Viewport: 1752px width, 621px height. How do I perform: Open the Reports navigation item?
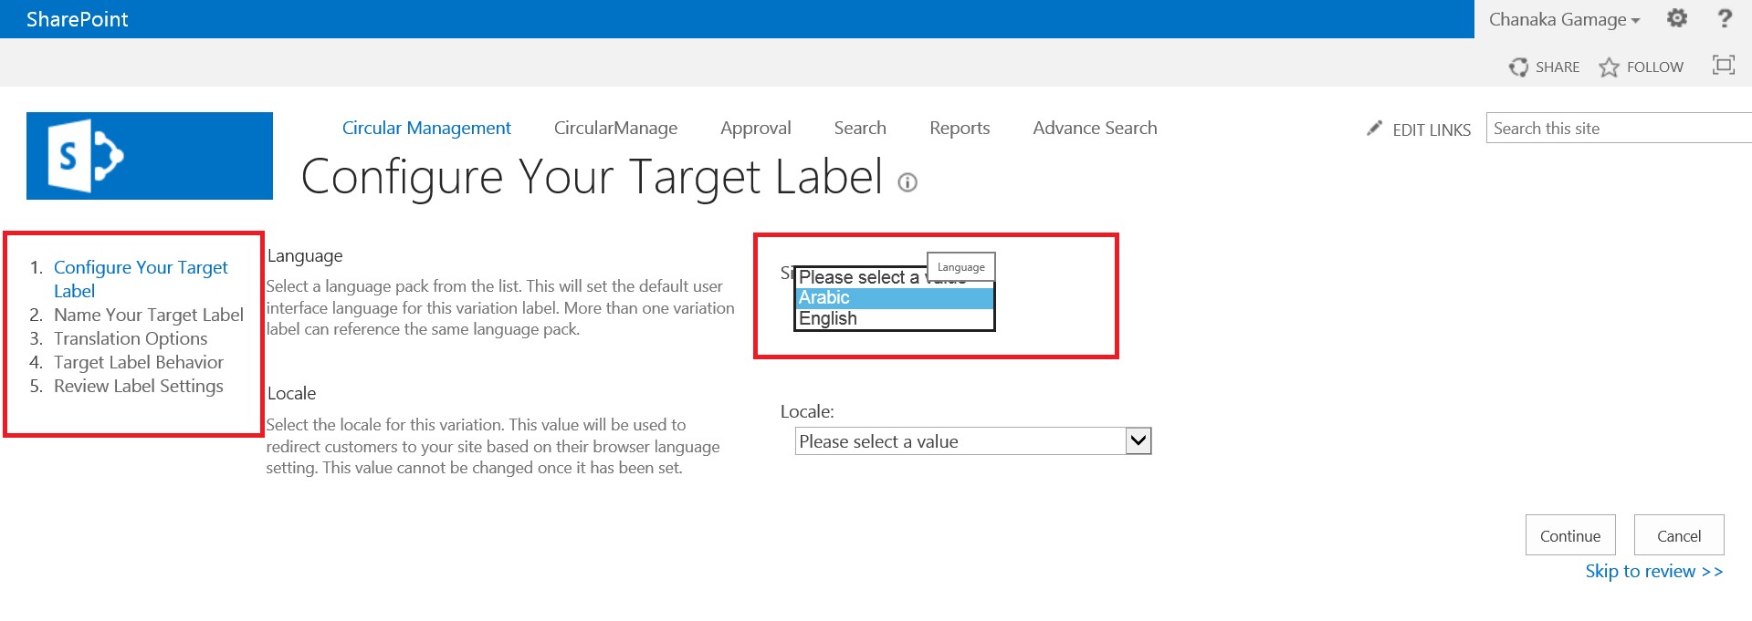pos(960,128)
